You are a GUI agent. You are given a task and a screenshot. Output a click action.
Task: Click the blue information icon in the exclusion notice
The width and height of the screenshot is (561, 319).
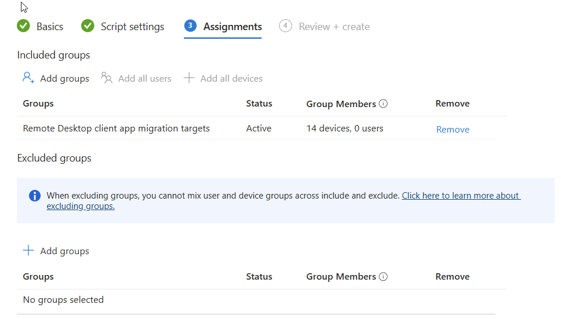point(35,196)
